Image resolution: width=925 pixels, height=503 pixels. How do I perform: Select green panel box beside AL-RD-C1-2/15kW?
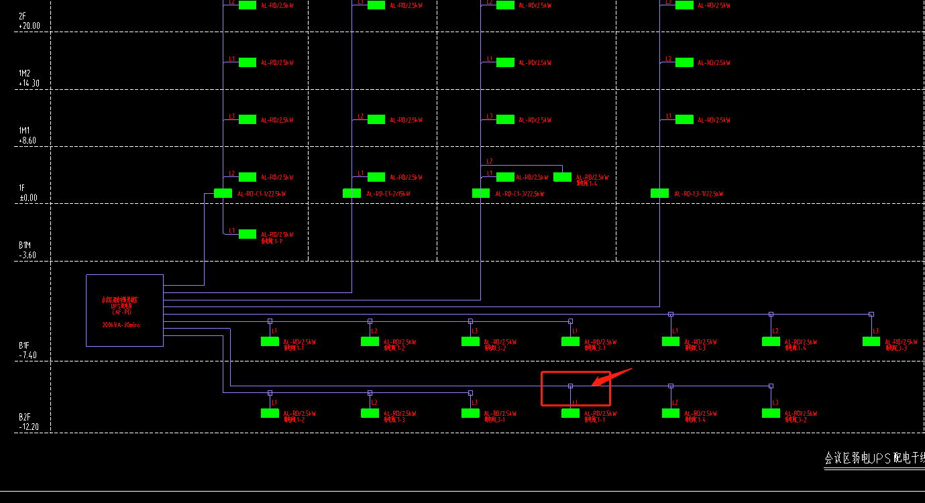tap(351, 193)
